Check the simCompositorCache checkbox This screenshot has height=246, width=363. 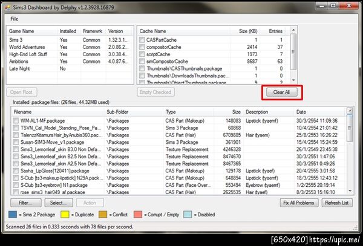[x=142, y=61]
